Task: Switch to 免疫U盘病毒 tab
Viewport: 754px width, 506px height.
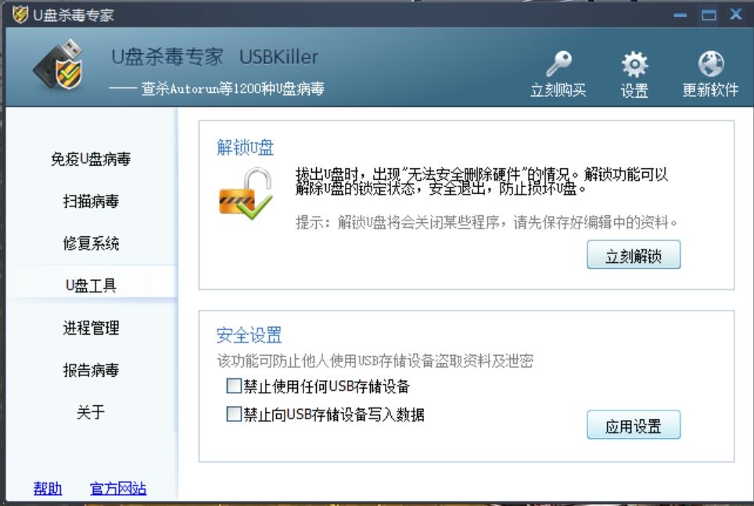Action: (x=91, y=159)
